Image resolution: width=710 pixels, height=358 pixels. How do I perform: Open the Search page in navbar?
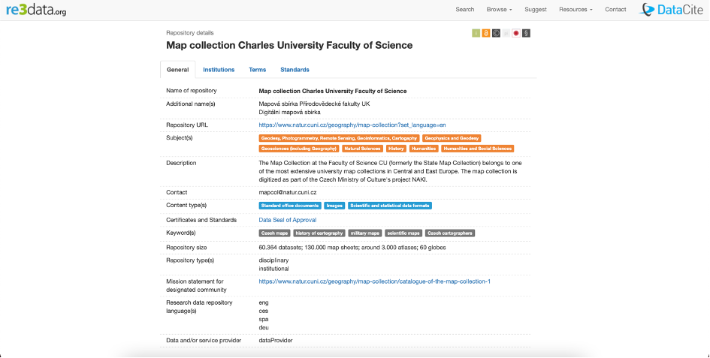464,10
